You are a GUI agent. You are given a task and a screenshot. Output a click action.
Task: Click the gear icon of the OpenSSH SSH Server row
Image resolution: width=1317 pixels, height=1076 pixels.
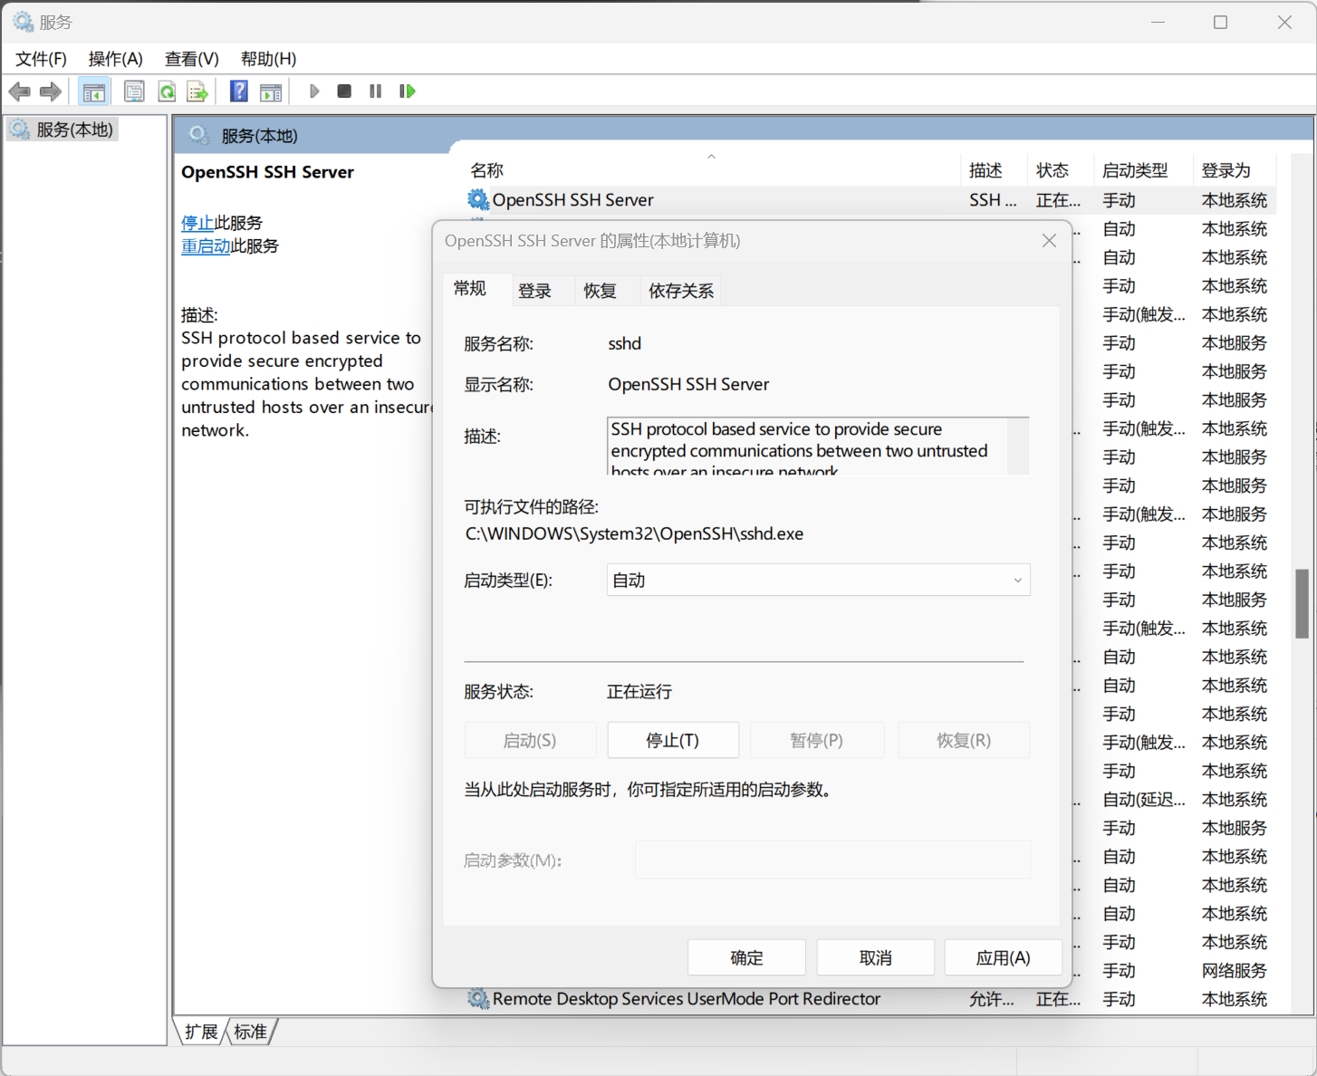pos(477,199)
